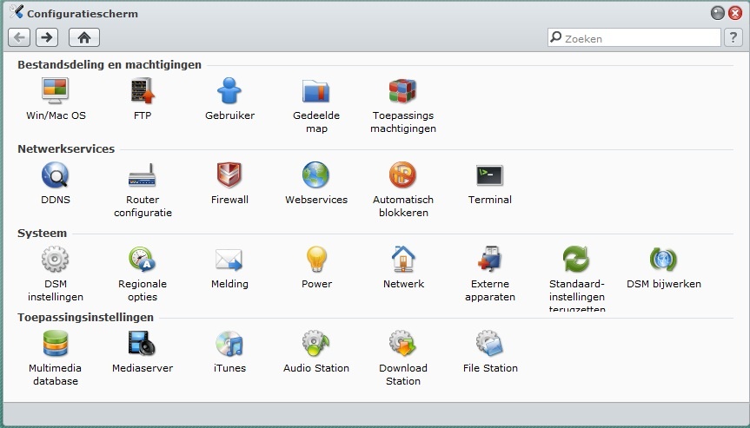750x428 pixels.
Task: Open the Melding envelope icon
Action: [x=229, y=260]
